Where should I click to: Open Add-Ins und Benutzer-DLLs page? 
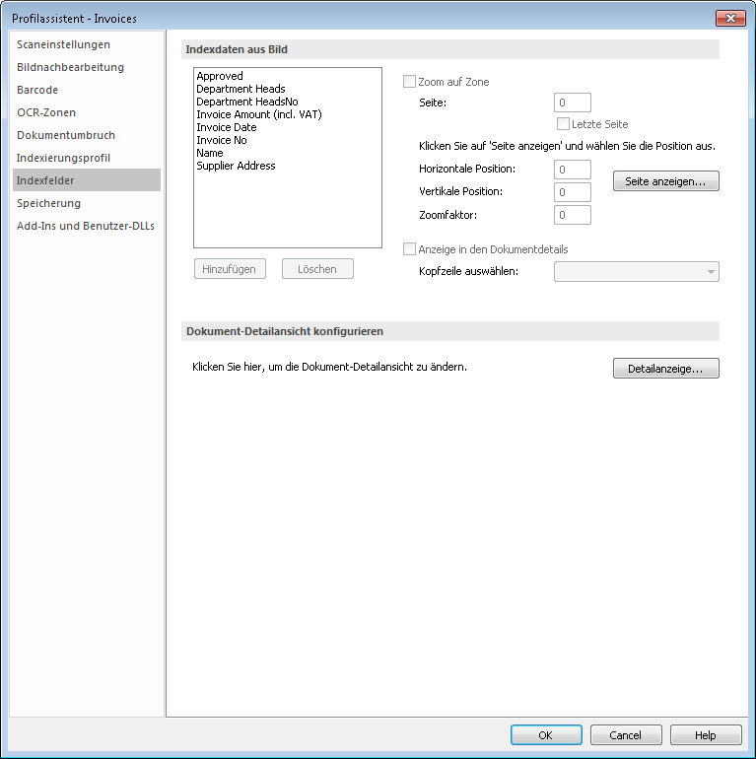(x=85, y=226)
